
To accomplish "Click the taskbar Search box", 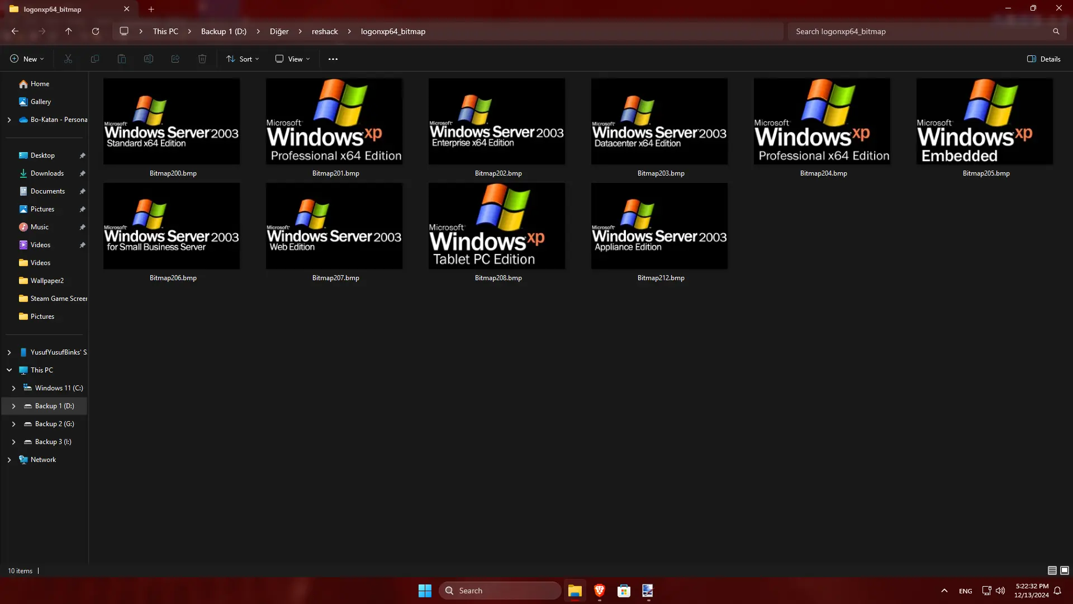I will [500, 591].
